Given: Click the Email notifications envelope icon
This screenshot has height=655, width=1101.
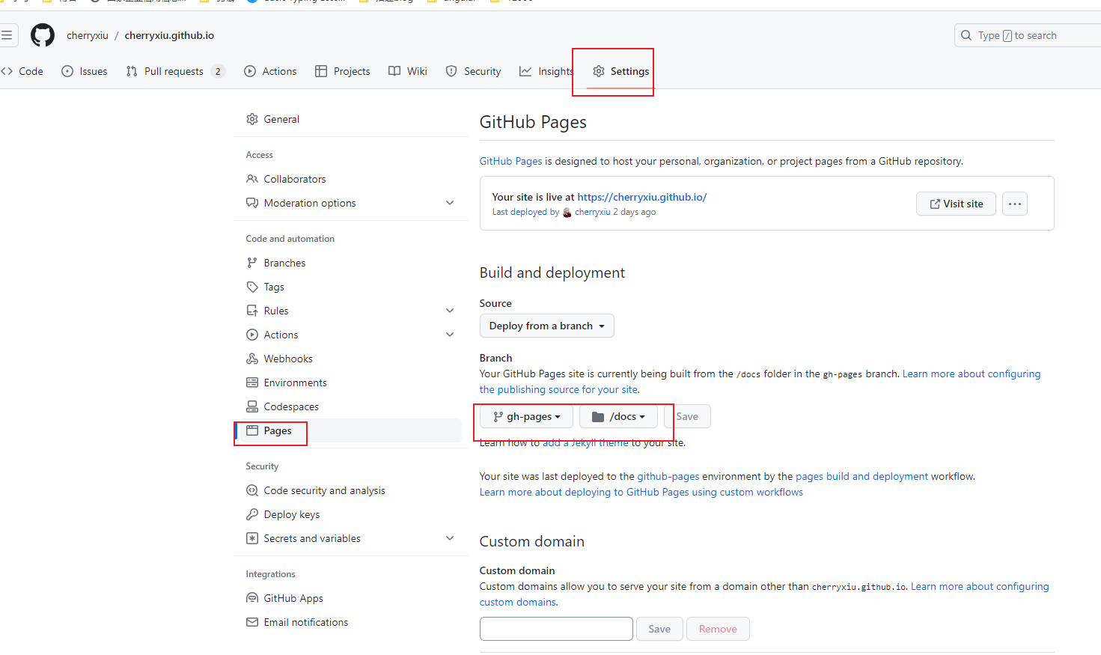Looking at the screenshot, I should tap(252, 622).
